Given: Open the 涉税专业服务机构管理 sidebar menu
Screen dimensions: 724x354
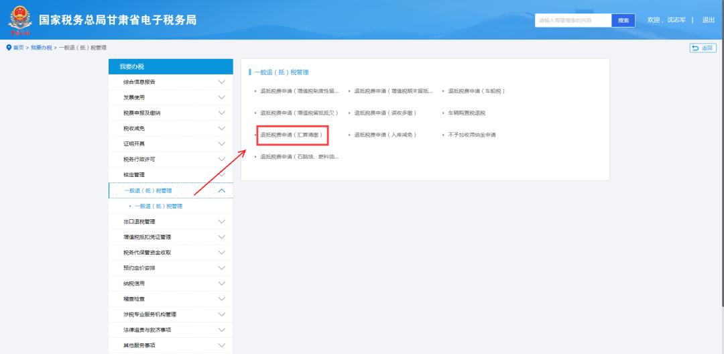Looking at the screenshot, I should [x=171, y=314].
